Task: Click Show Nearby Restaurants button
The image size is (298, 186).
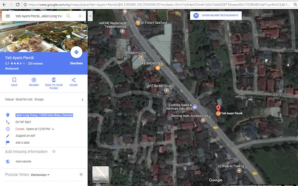Action: click(216, 15)
